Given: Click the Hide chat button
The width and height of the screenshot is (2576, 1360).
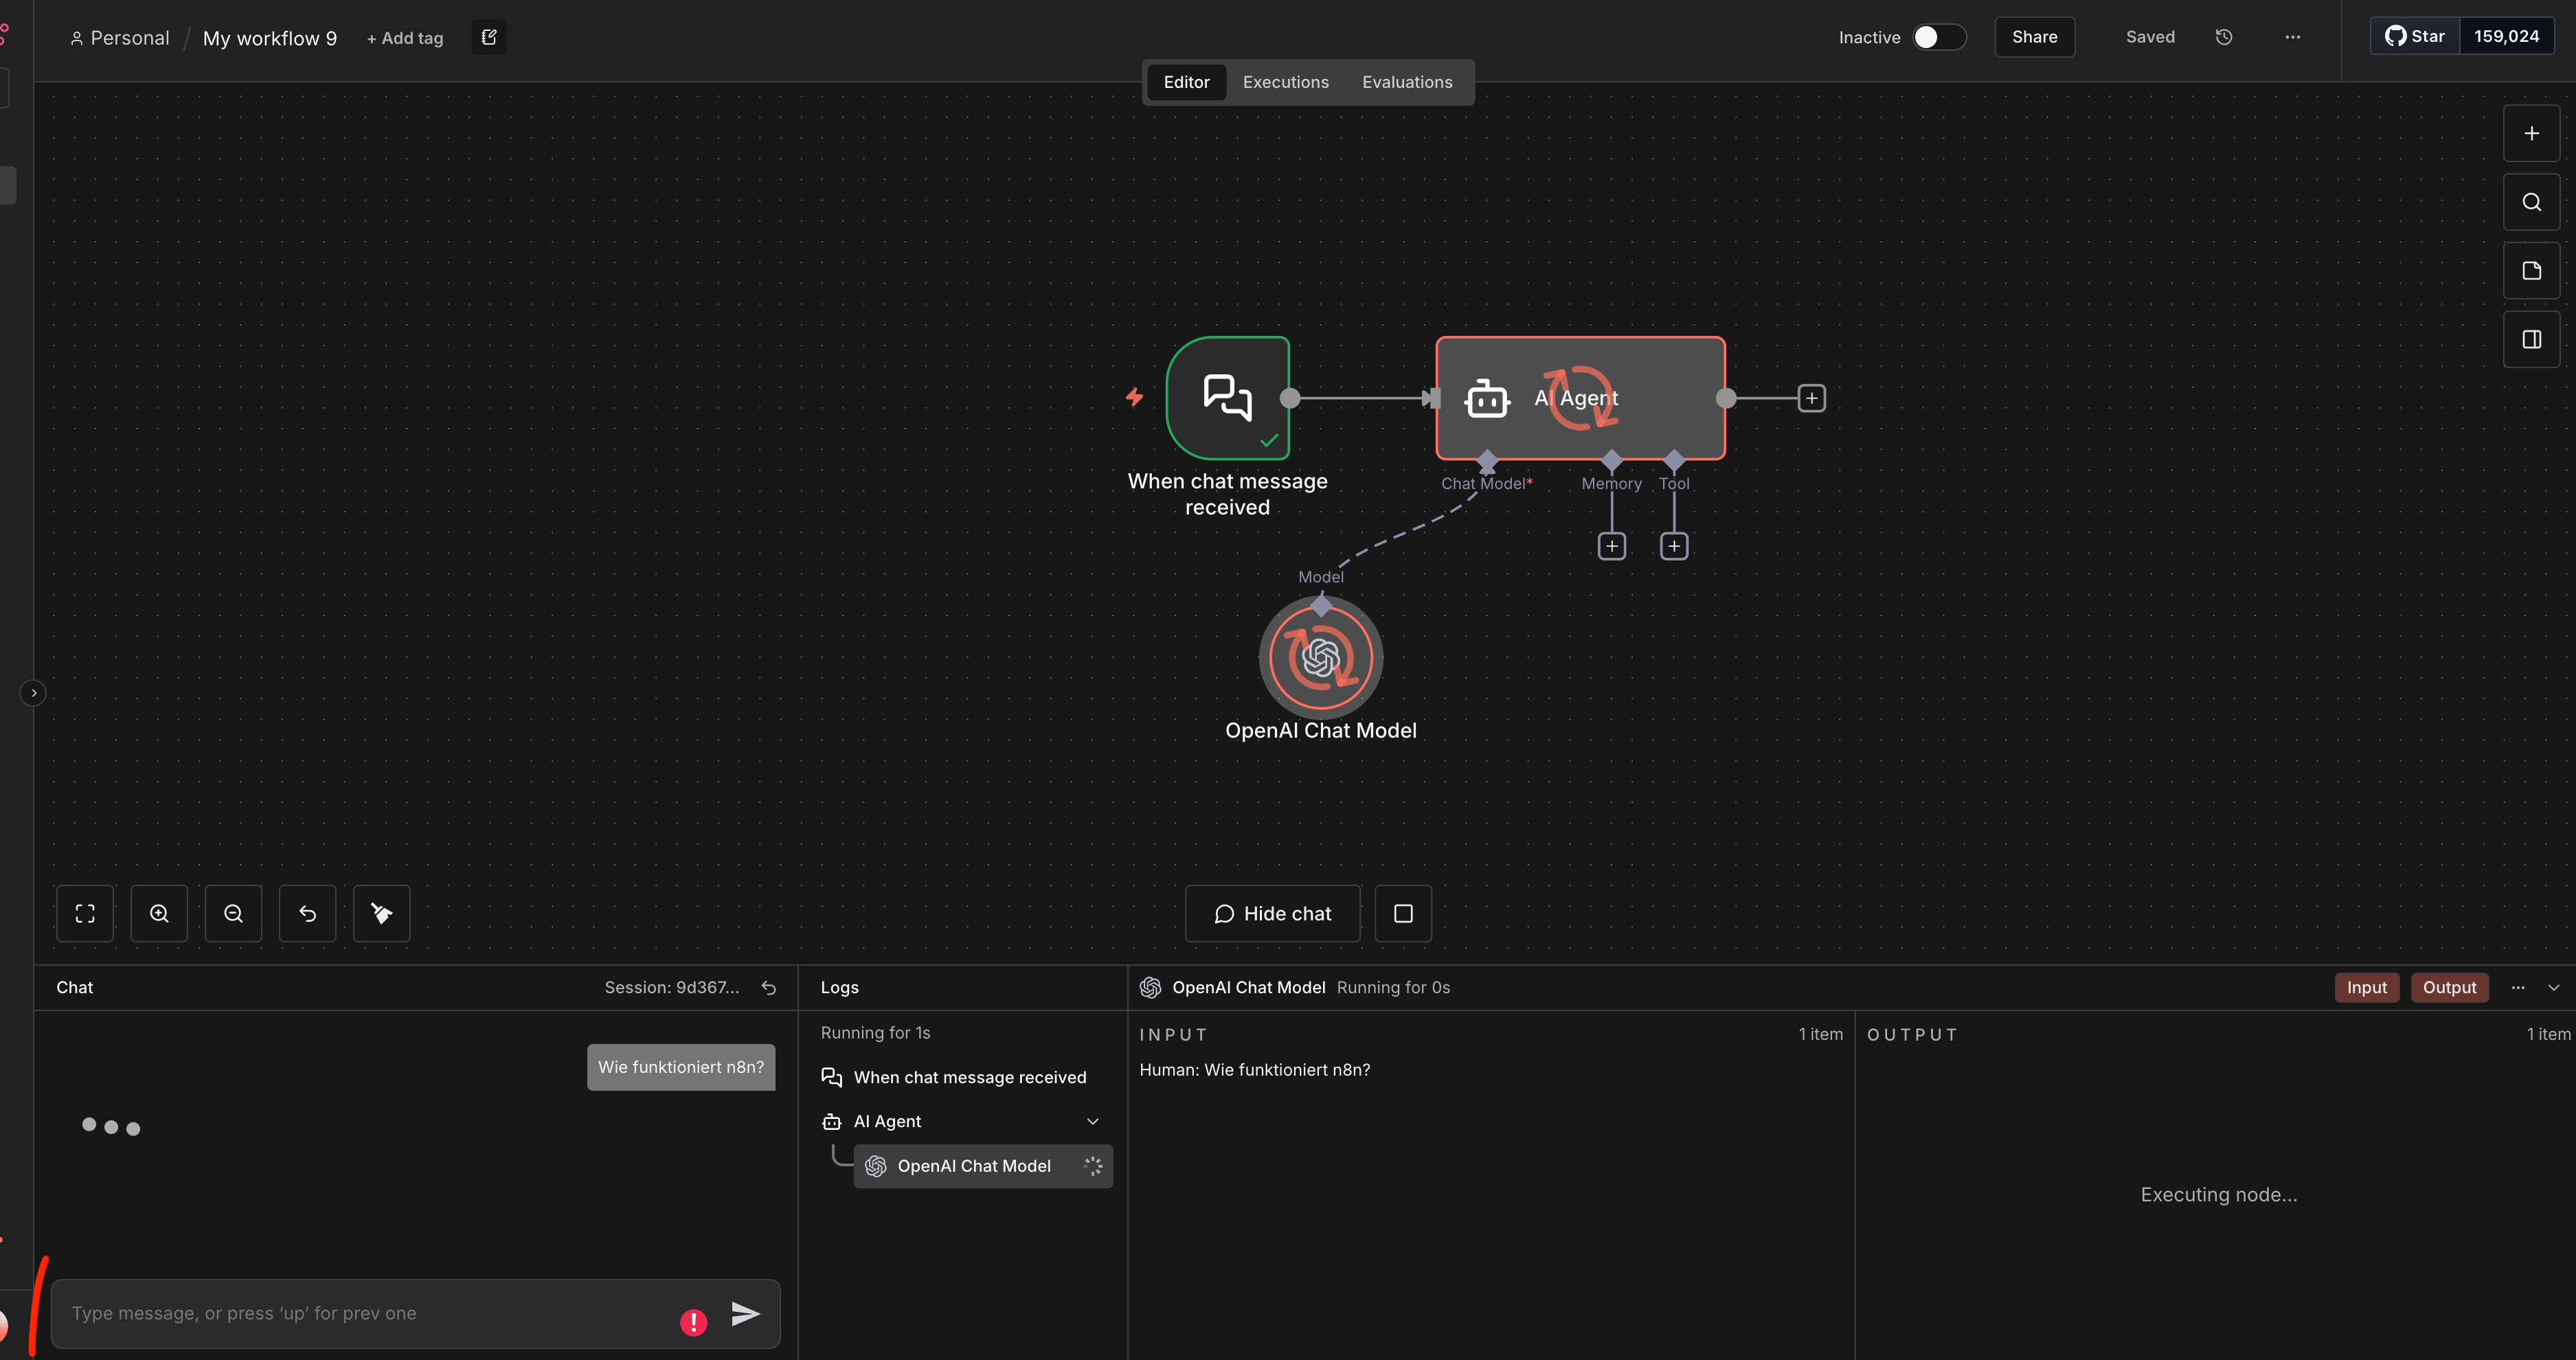Looking at the screenshot, I should point(1272,913).
